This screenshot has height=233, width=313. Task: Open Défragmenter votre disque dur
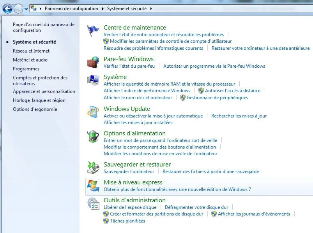pos(196,207)
